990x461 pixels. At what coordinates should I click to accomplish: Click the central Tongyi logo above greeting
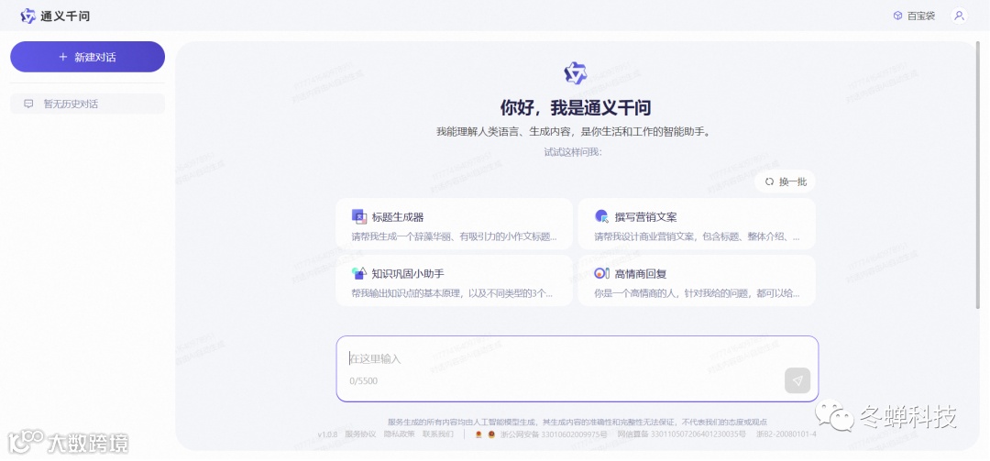575,73
